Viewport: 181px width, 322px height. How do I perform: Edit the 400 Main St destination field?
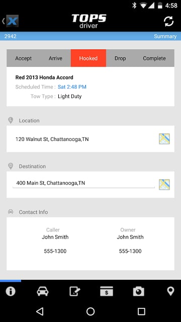click(83, 183)
